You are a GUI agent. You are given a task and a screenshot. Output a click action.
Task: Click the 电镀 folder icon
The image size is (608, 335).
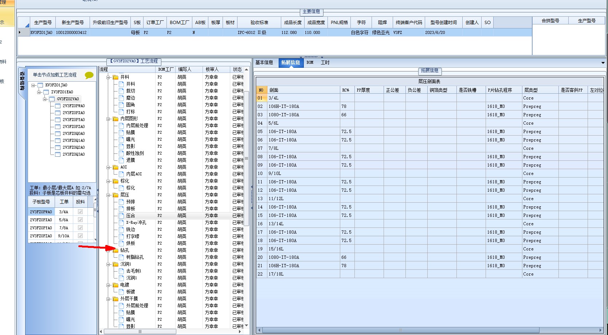[115, 285]
